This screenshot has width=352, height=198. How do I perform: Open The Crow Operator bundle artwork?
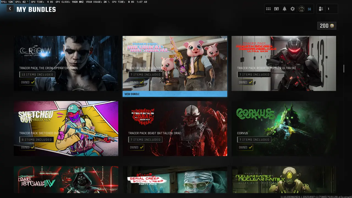coord(66,63)
